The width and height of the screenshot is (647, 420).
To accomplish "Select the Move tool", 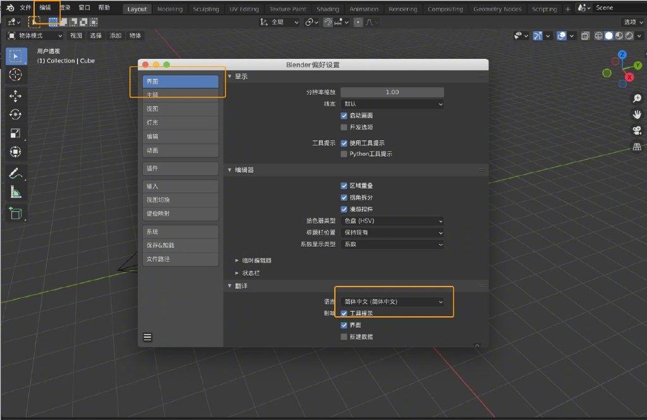I will pos(16,96).
